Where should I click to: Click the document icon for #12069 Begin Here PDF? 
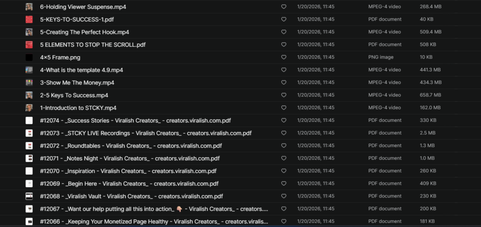(x=29, y=184)
